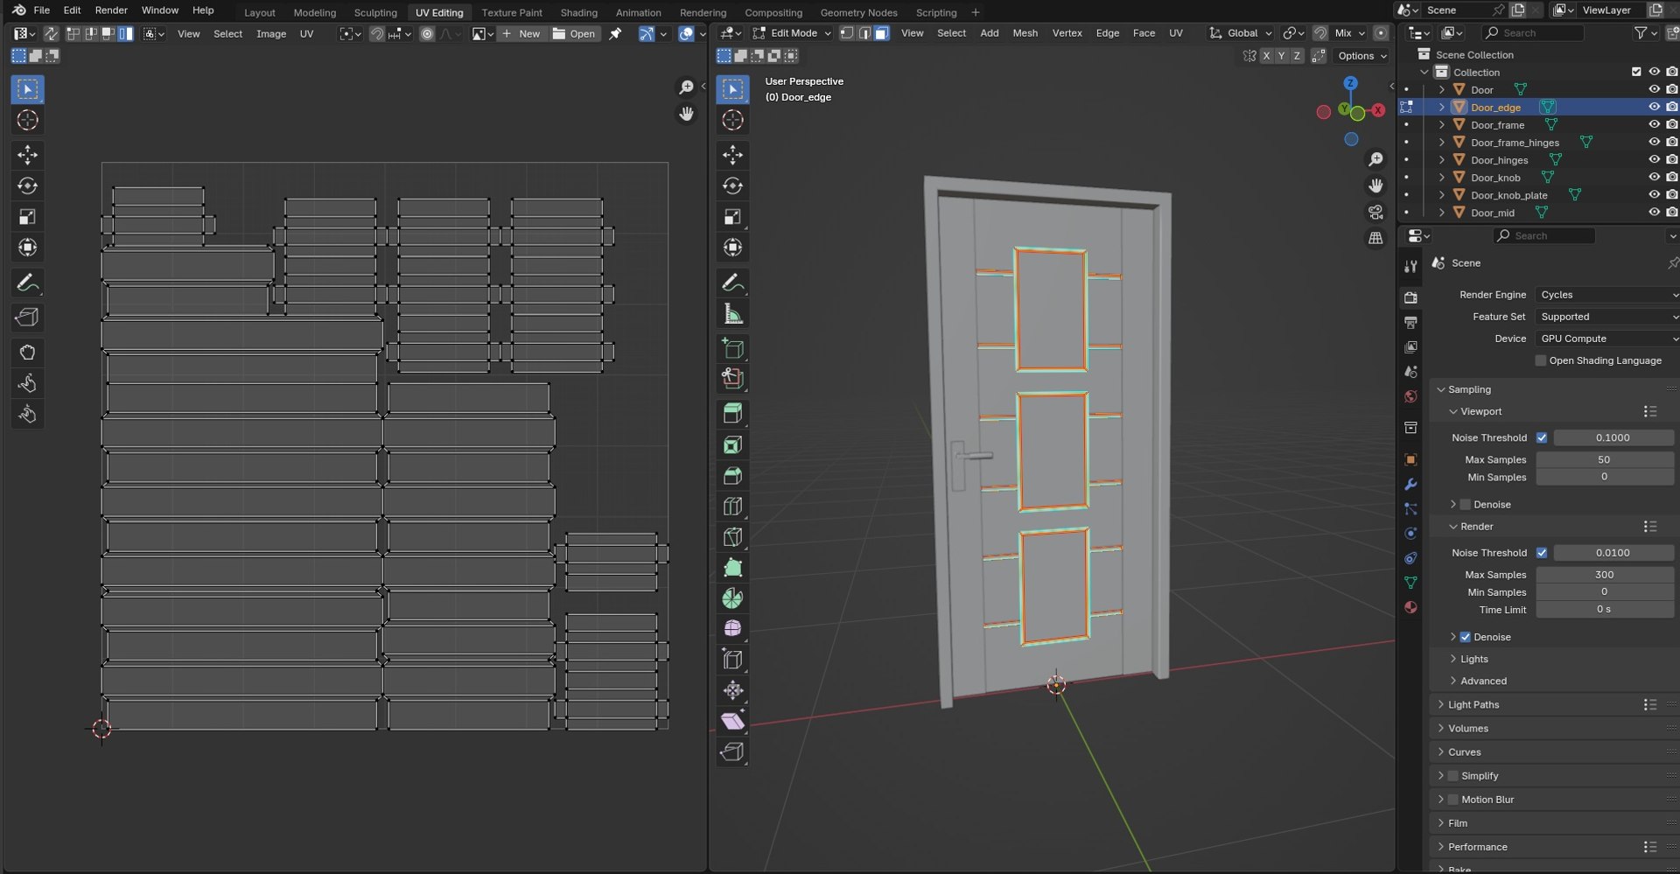Disable Render Denoise checkbox
Screen dimensions: 1680x874
point(1466,637)
